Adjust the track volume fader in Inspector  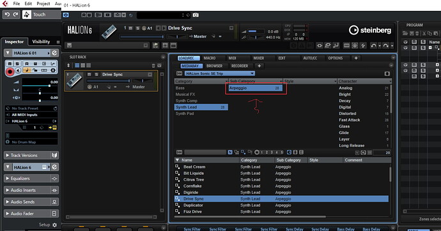40,86
